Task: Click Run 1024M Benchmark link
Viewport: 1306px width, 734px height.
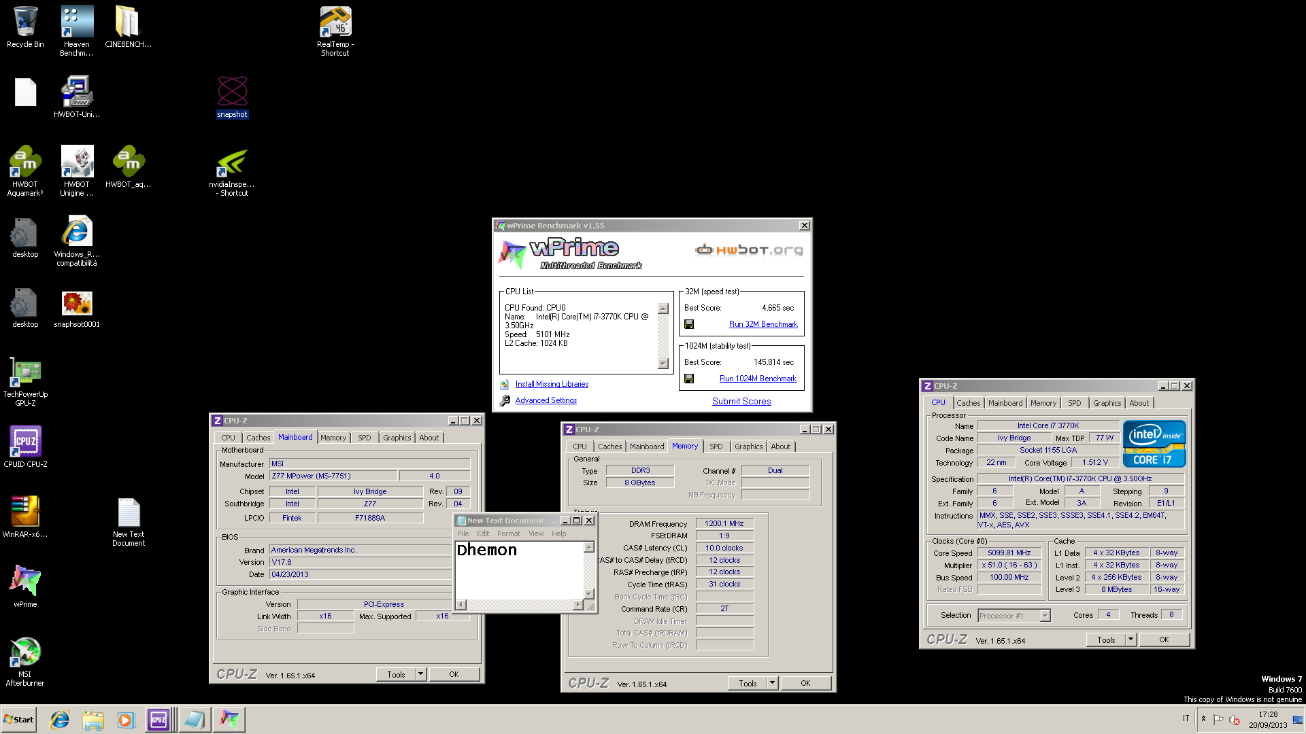Action: tap(758, 379)
